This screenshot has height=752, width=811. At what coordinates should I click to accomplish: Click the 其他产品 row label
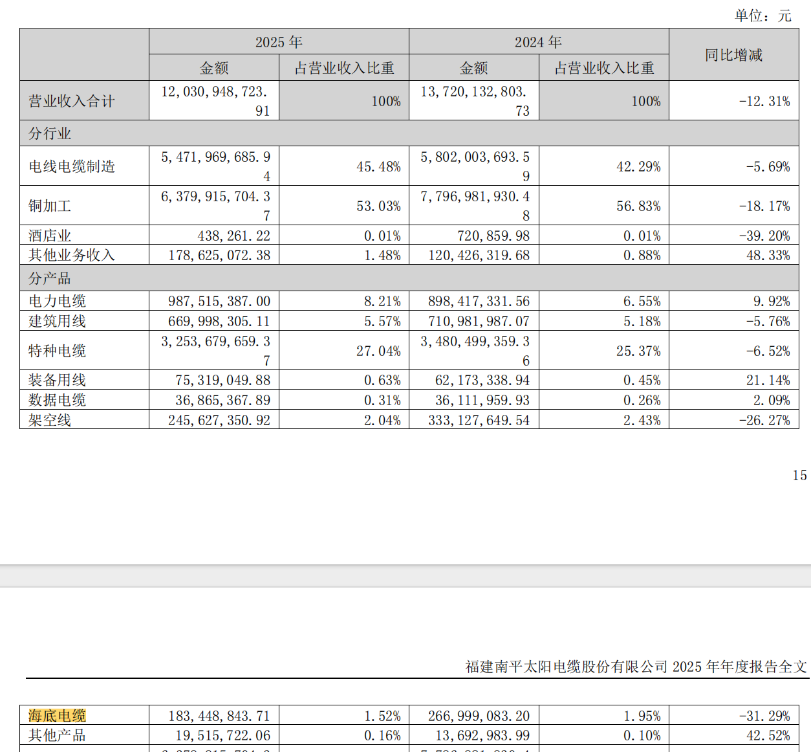(x=57, y=735)
